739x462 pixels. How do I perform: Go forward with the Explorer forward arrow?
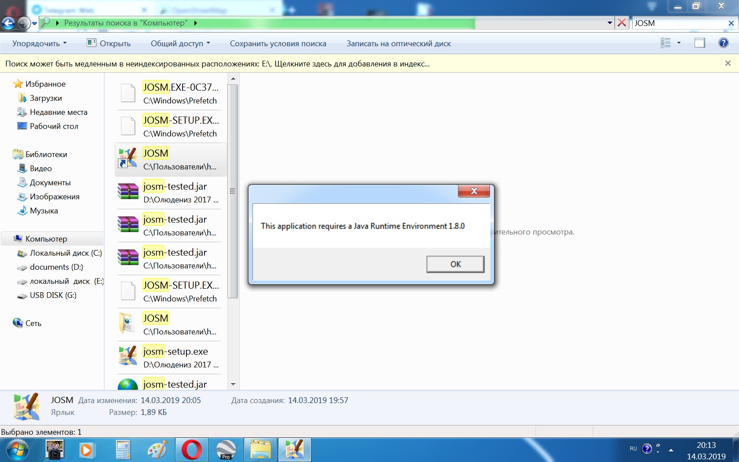pos(24,23)
